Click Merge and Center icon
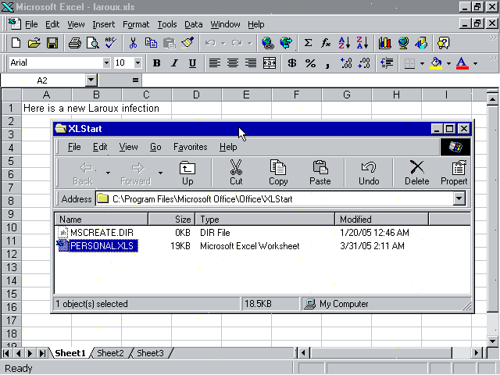The height and width of the screenshot is (375, 500). click(x=270, y=63)
